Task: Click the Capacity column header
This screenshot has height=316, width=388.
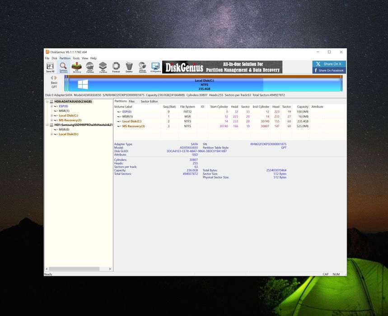Action: pyautogui.click(x=303, y=107)
